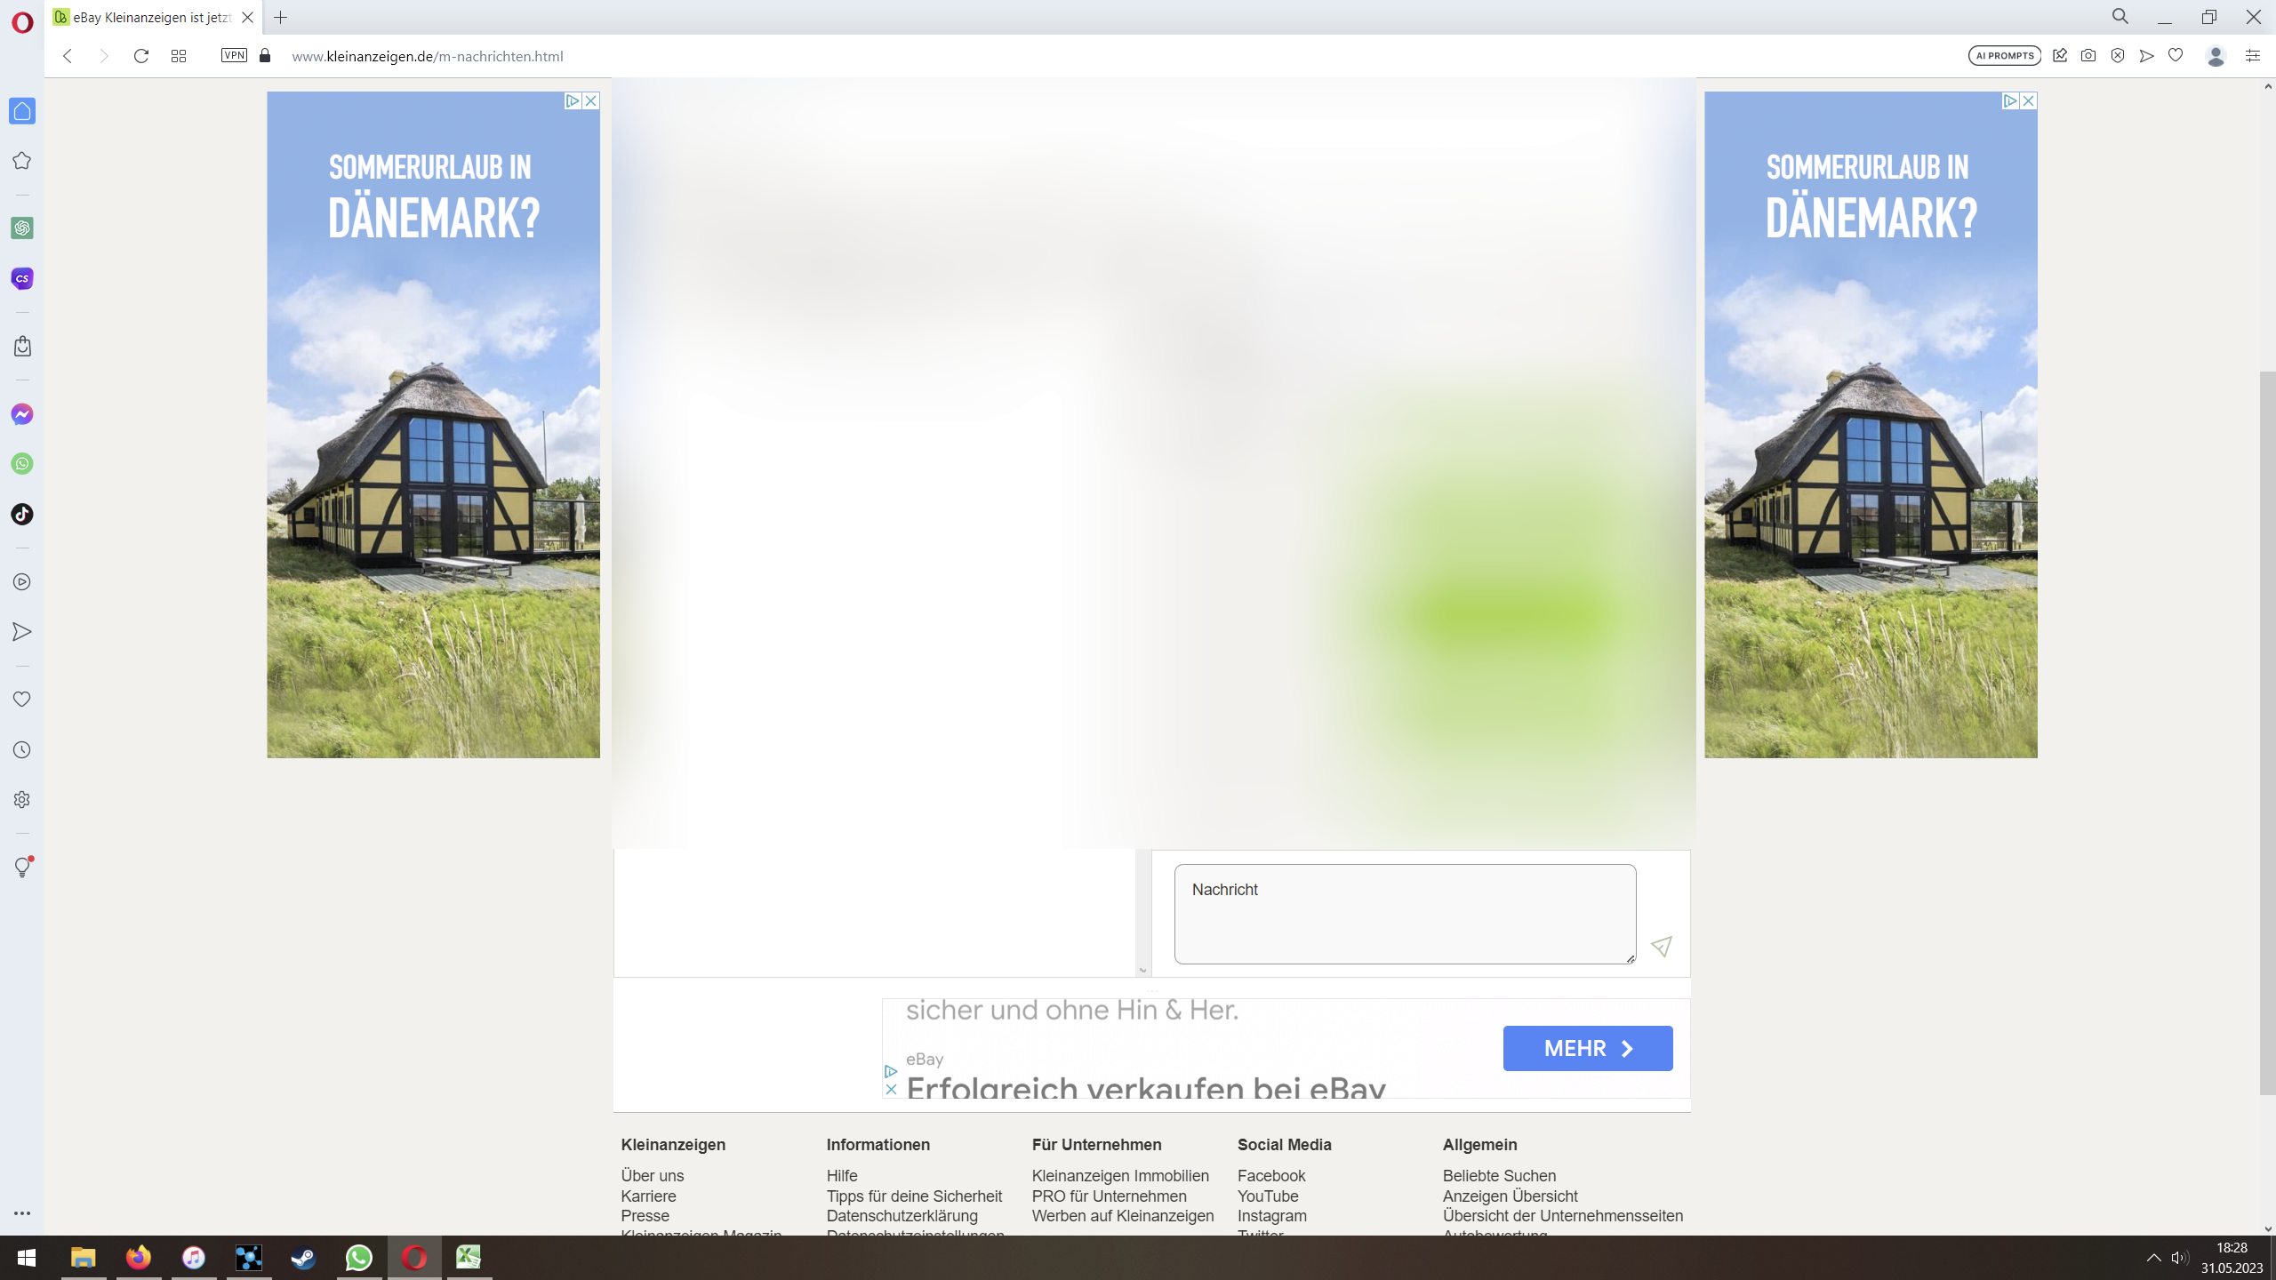Screen dimensions: 2276x1280
Task: Expand hidden system tray icons
Action: pos(2153,1257)
